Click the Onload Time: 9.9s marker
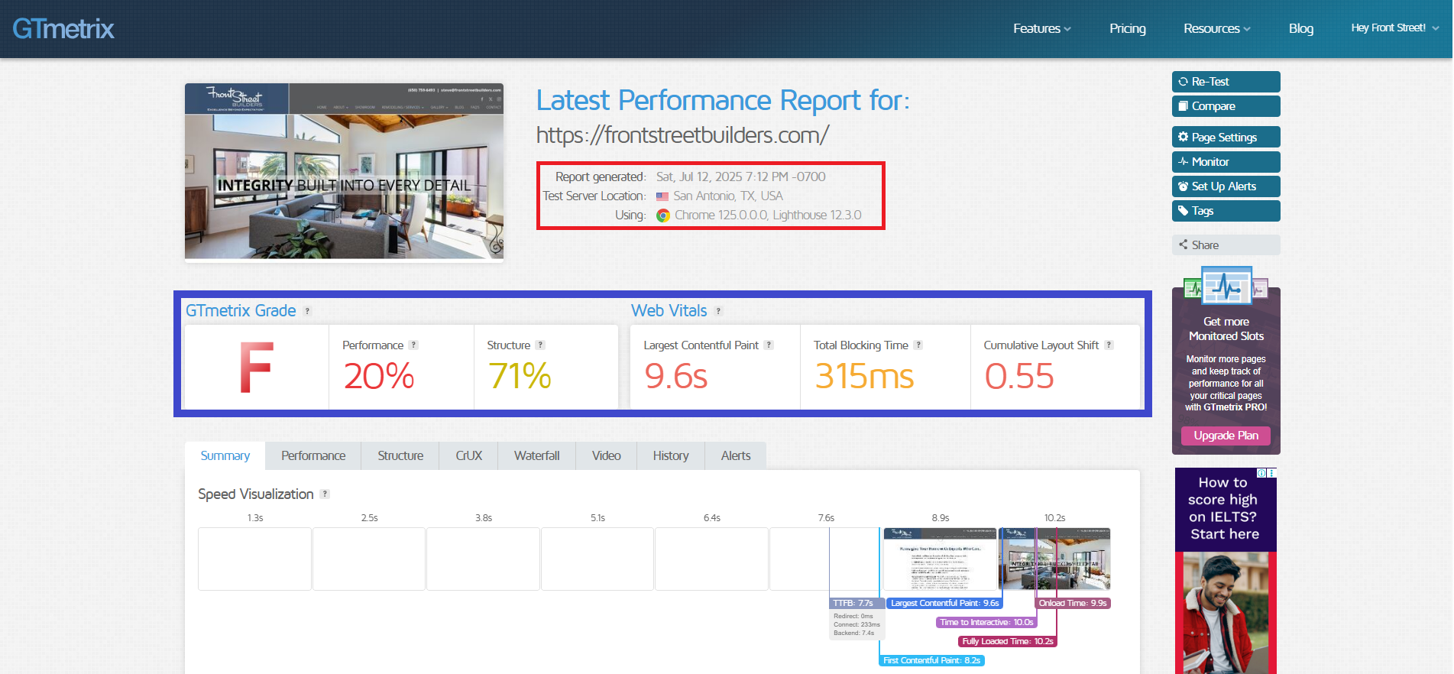 [x=1073, y=603]
